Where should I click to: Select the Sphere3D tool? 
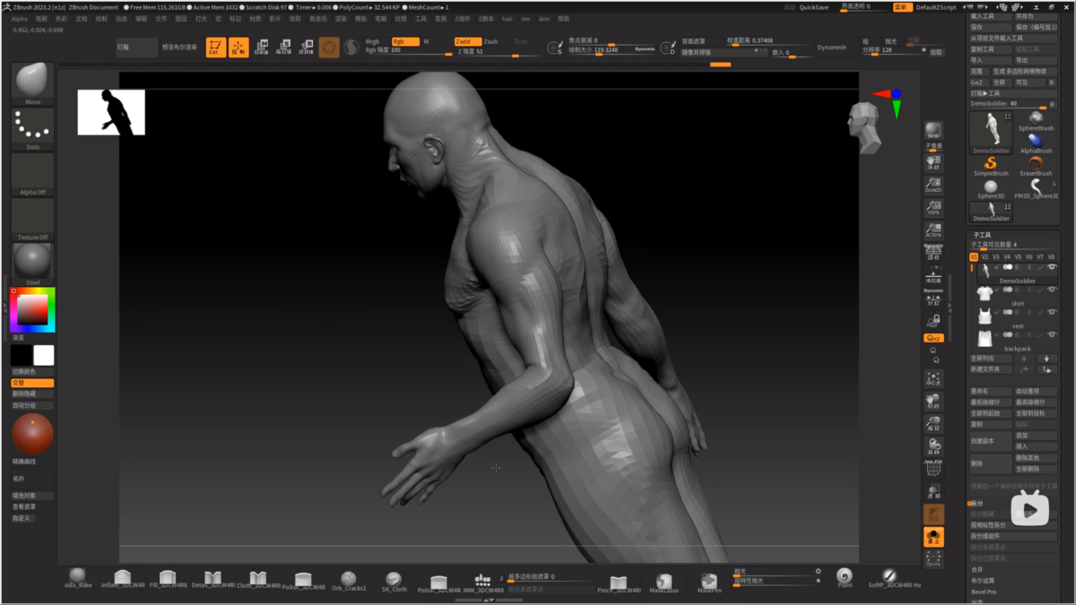click(991, 189)
